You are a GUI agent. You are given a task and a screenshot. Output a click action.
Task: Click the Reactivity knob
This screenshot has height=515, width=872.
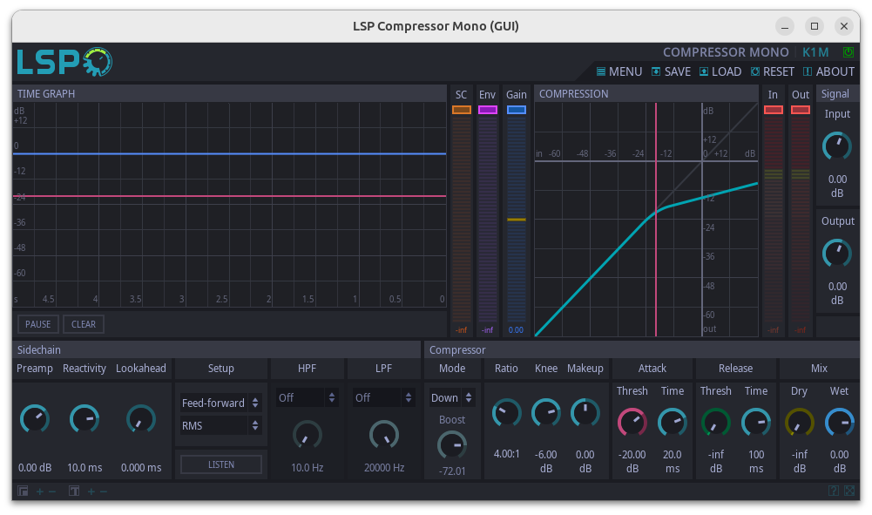84,419
